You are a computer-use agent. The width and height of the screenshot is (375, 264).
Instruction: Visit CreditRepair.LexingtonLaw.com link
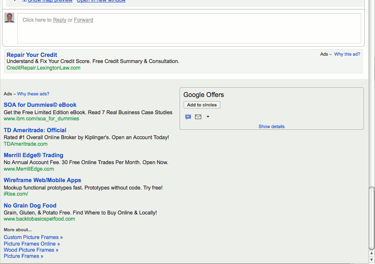pos(43,68)
